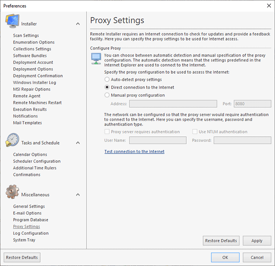The height and width of the screenshot is (266, 275).
Task: Select Confirmations page
Action: (27, 175)
